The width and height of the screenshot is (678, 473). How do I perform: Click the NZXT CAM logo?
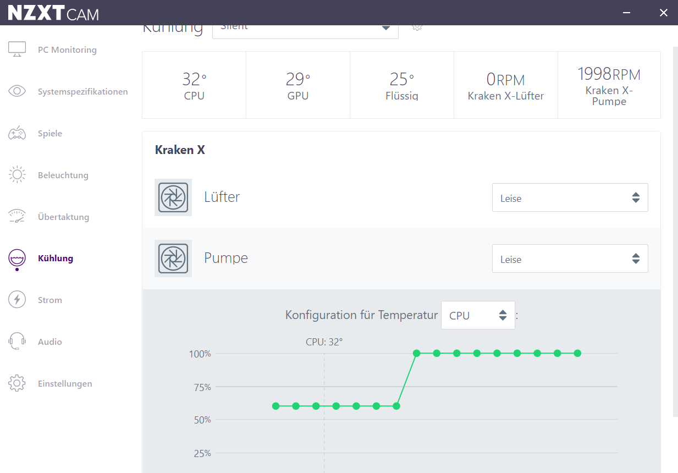pos(53,13)
